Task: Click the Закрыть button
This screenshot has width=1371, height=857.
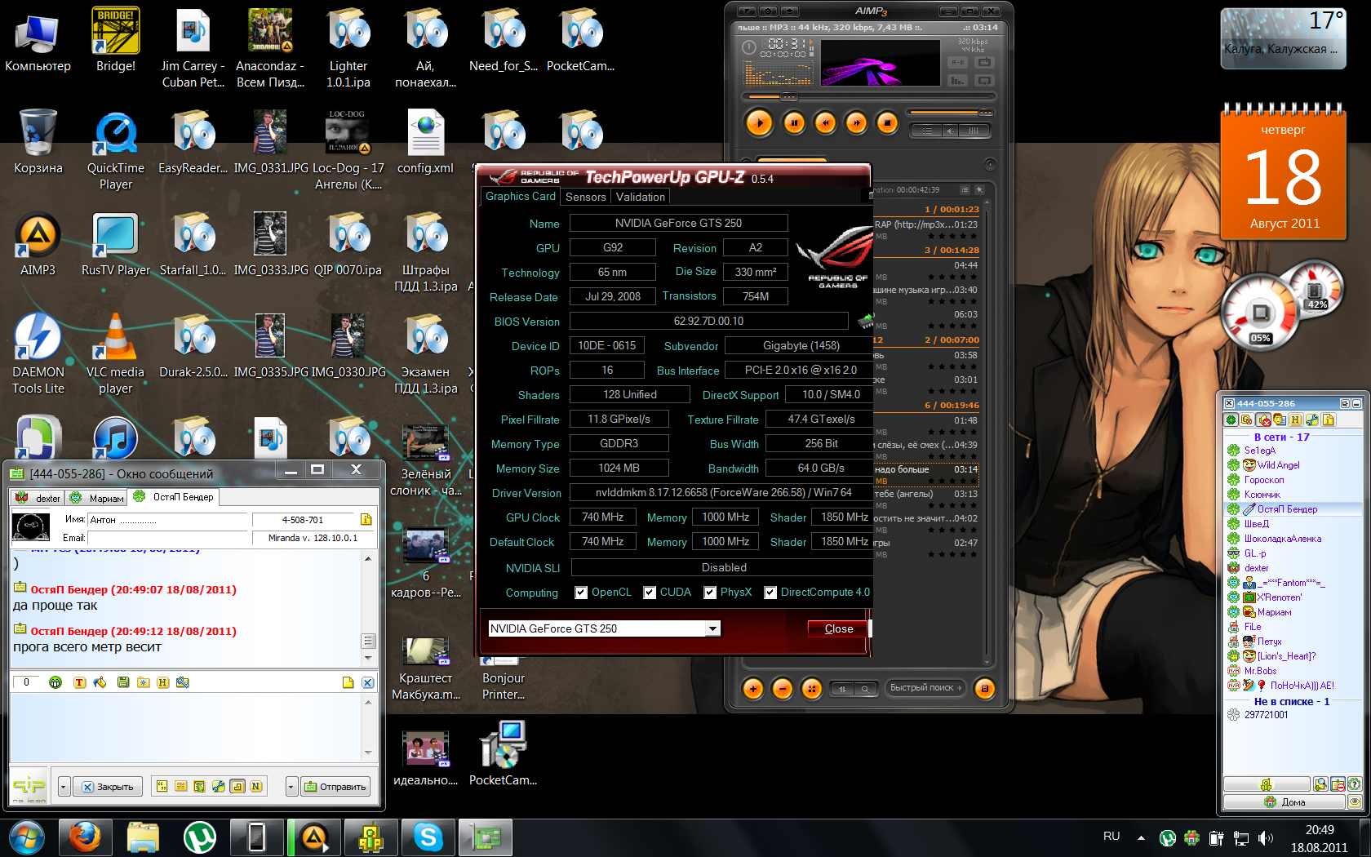Action: 108,787
